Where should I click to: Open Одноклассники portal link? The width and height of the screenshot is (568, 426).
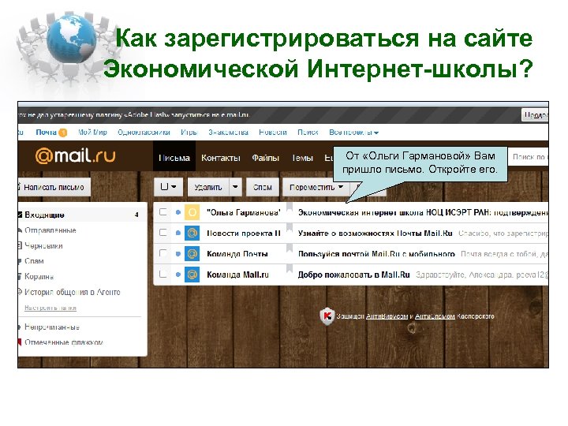(144, 133)
